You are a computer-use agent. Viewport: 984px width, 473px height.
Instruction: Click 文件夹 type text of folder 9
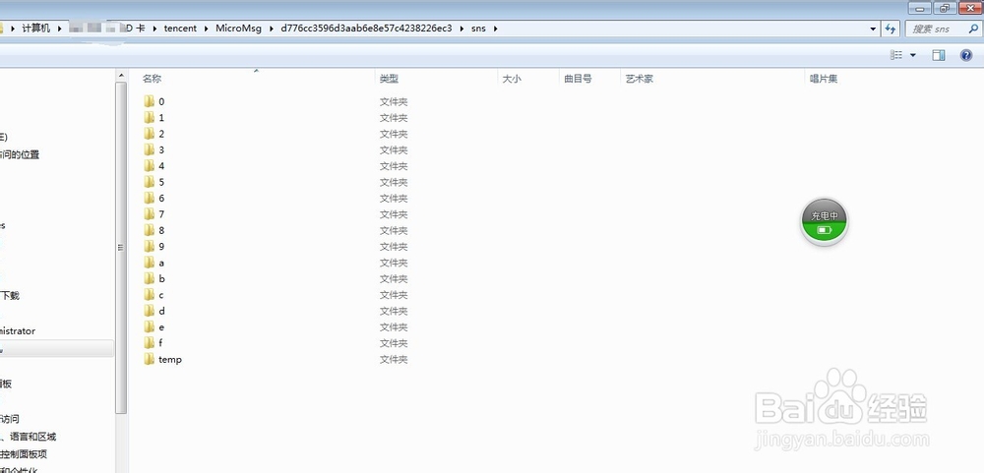[394, 247]
